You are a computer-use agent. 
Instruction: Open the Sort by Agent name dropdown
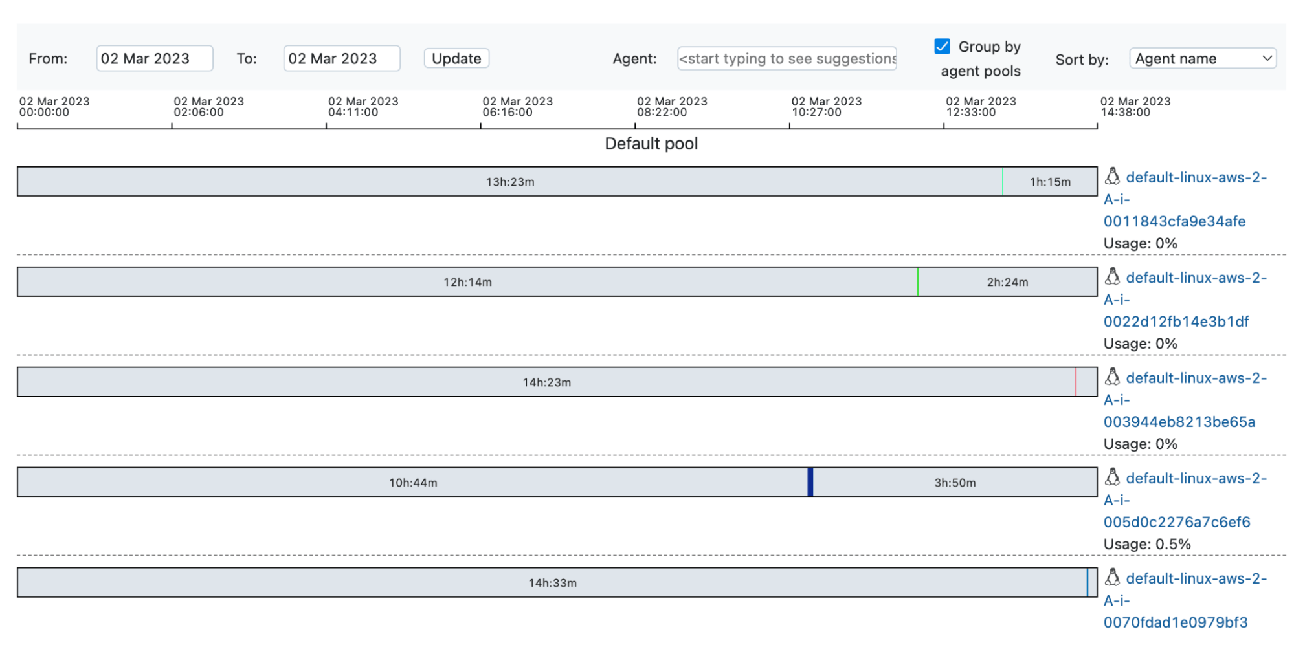[x=1202, y=58]
